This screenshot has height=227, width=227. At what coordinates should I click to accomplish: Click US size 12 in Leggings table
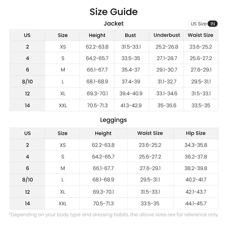pos(28,192)
